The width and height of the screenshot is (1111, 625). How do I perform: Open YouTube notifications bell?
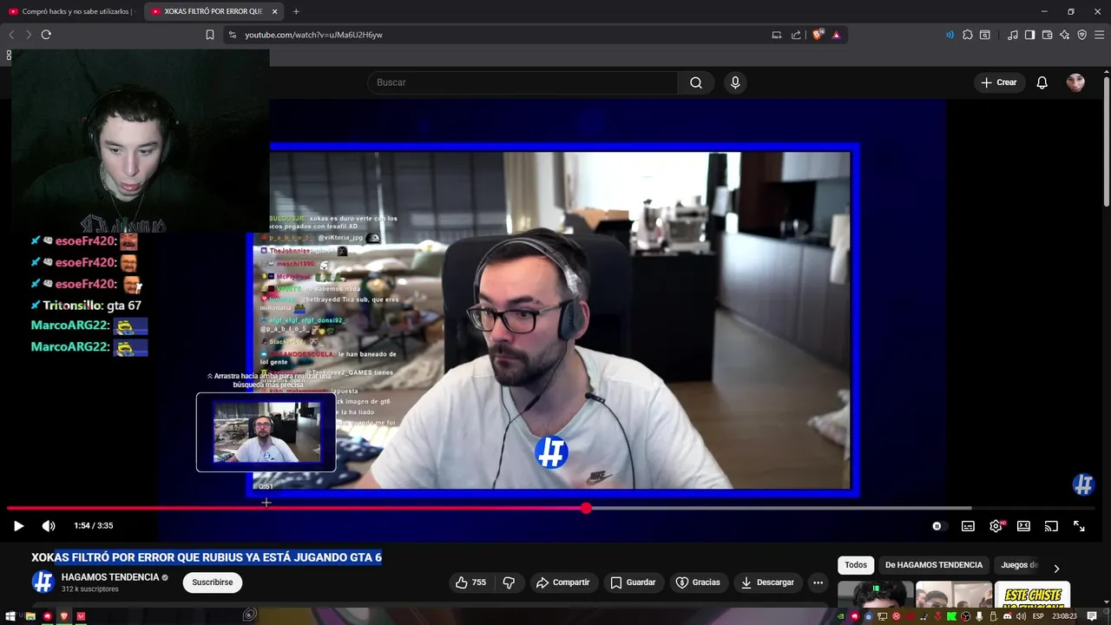(x=1042, y=82)
